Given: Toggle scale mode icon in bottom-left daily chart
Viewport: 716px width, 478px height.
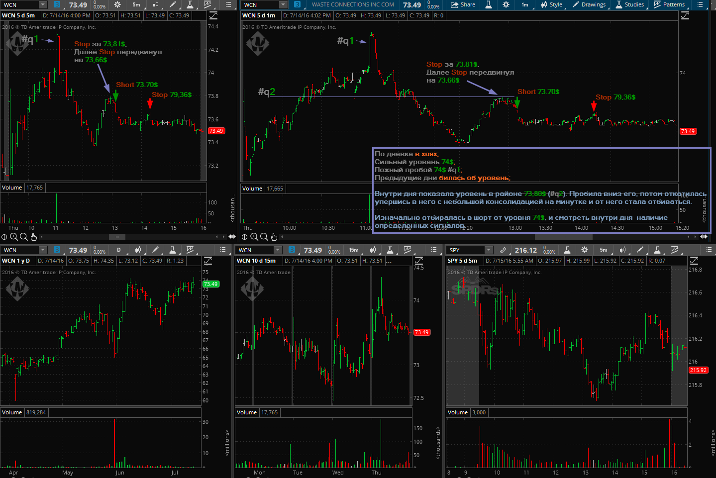Looking at the screenshot, I should [208, 261].
